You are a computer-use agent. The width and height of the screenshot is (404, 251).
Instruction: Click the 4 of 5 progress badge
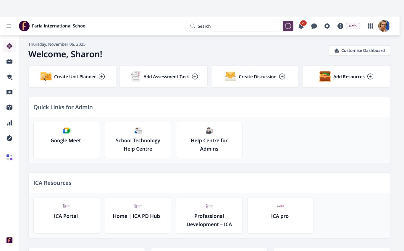(353, 26)
